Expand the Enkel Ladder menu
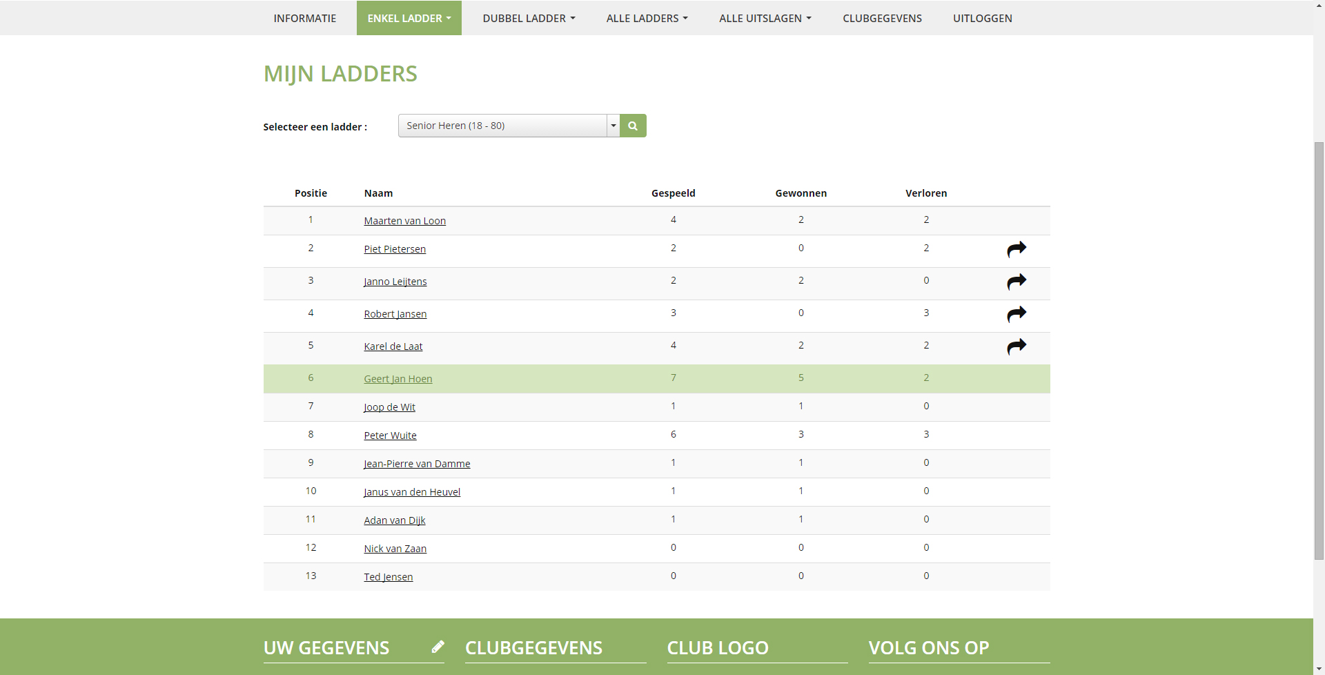The height and width of the screenshot is (675, 1325). [409, 18]
